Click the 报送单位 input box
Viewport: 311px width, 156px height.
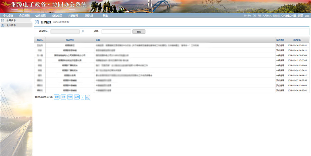(x=65, y=32)
